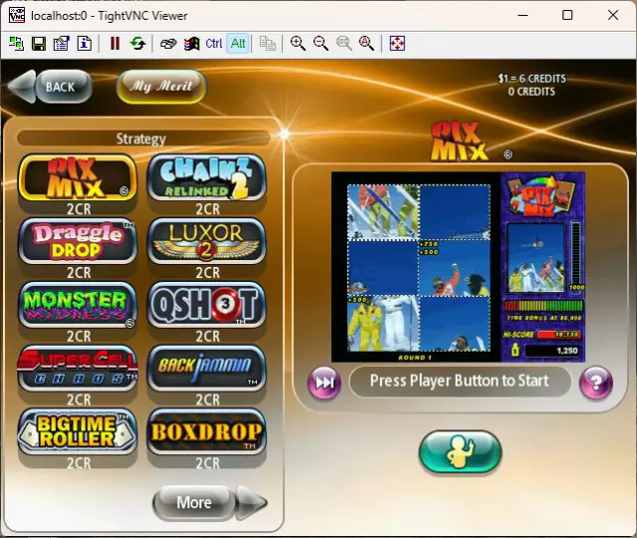The height and width of the screenshot is (538, 637).
Task: Launch the Bigtime Roller game tile
Action: pyautogui.click(x=78, y=431)
